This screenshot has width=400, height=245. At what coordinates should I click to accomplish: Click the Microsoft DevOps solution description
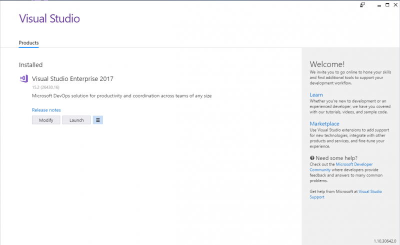click(x=121, y=95)
